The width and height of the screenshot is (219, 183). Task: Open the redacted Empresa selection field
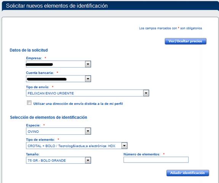point(58,64)
